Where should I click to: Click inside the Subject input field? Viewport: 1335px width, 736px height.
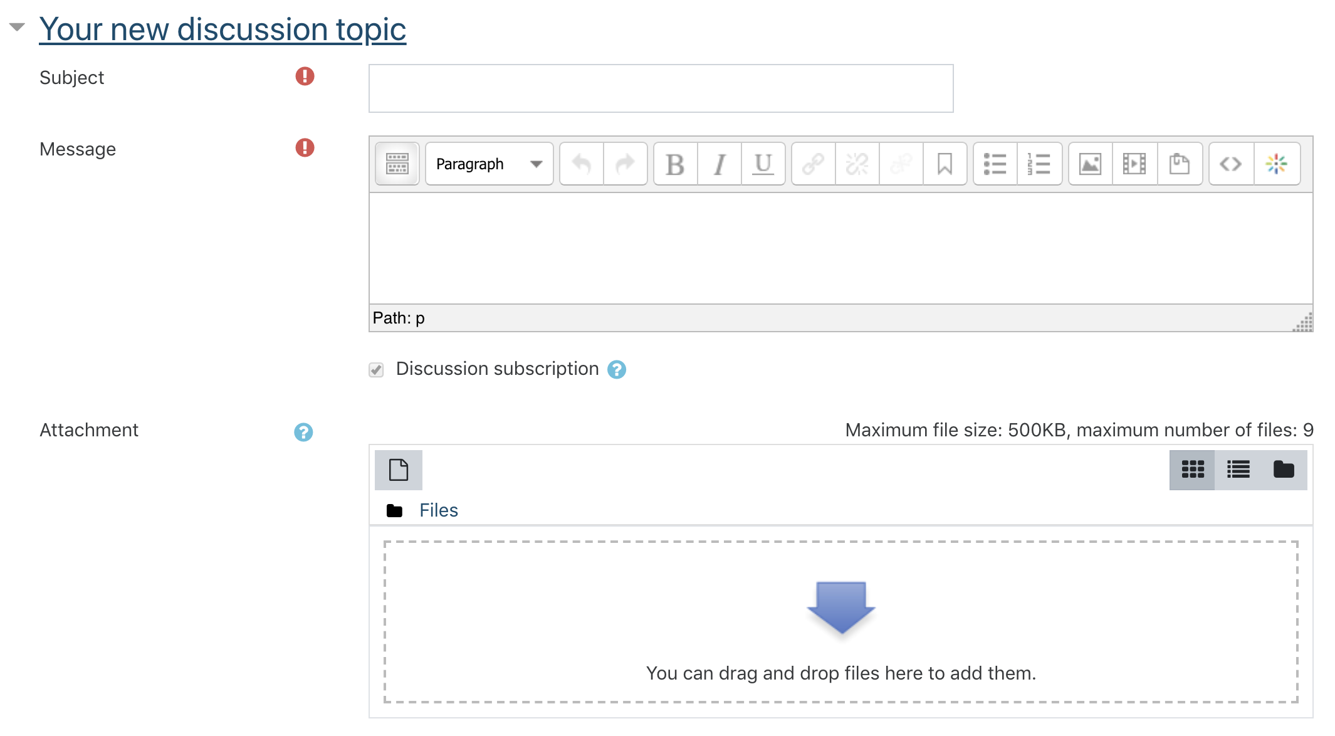[661, 88]
